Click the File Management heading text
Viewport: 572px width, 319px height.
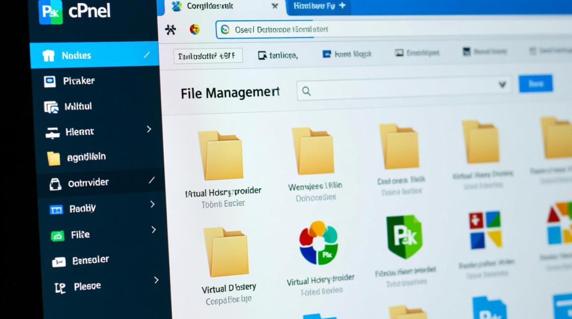(230, 93)
